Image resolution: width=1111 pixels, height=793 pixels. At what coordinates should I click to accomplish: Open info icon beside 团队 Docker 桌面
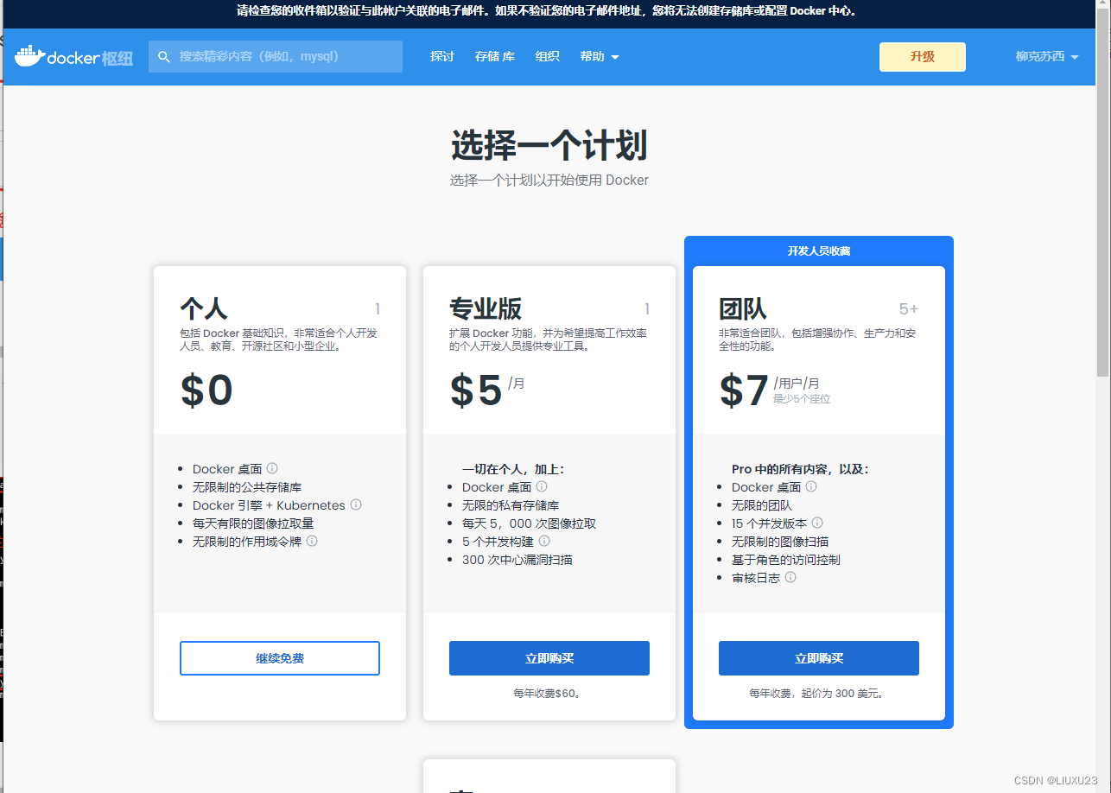point(811,486)
